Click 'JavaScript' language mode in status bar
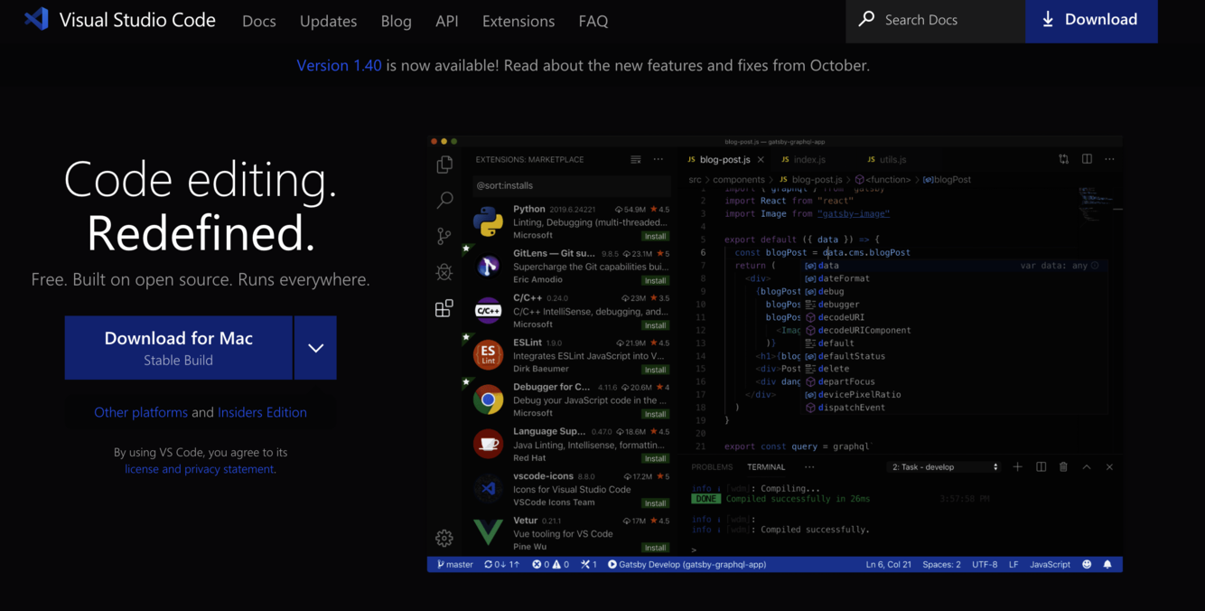Image resolution: width=1205 pixels, height=611 pixels. pyautogui.click(x=1050, y=564)
